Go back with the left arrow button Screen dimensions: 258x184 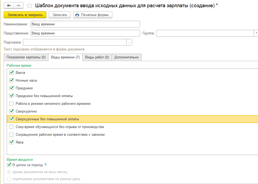tap(9, 6)
